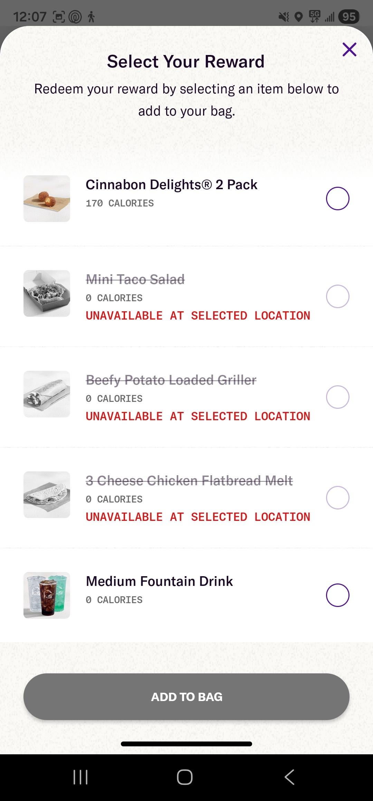Tap the ADD TO BAG button

(186, 697)
